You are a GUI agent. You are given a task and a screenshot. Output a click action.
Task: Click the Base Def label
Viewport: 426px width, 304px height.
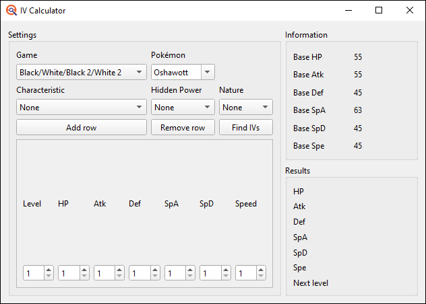coord(308,92)
